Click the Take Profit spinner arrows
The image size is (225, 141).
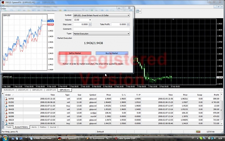click(128, 25)
